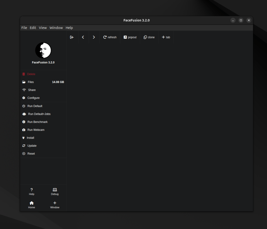Viewport: 267px width, 229px height.
Task: Open the Window menu in menu bar
Action: pyautogui.click(x=56, y=28)
